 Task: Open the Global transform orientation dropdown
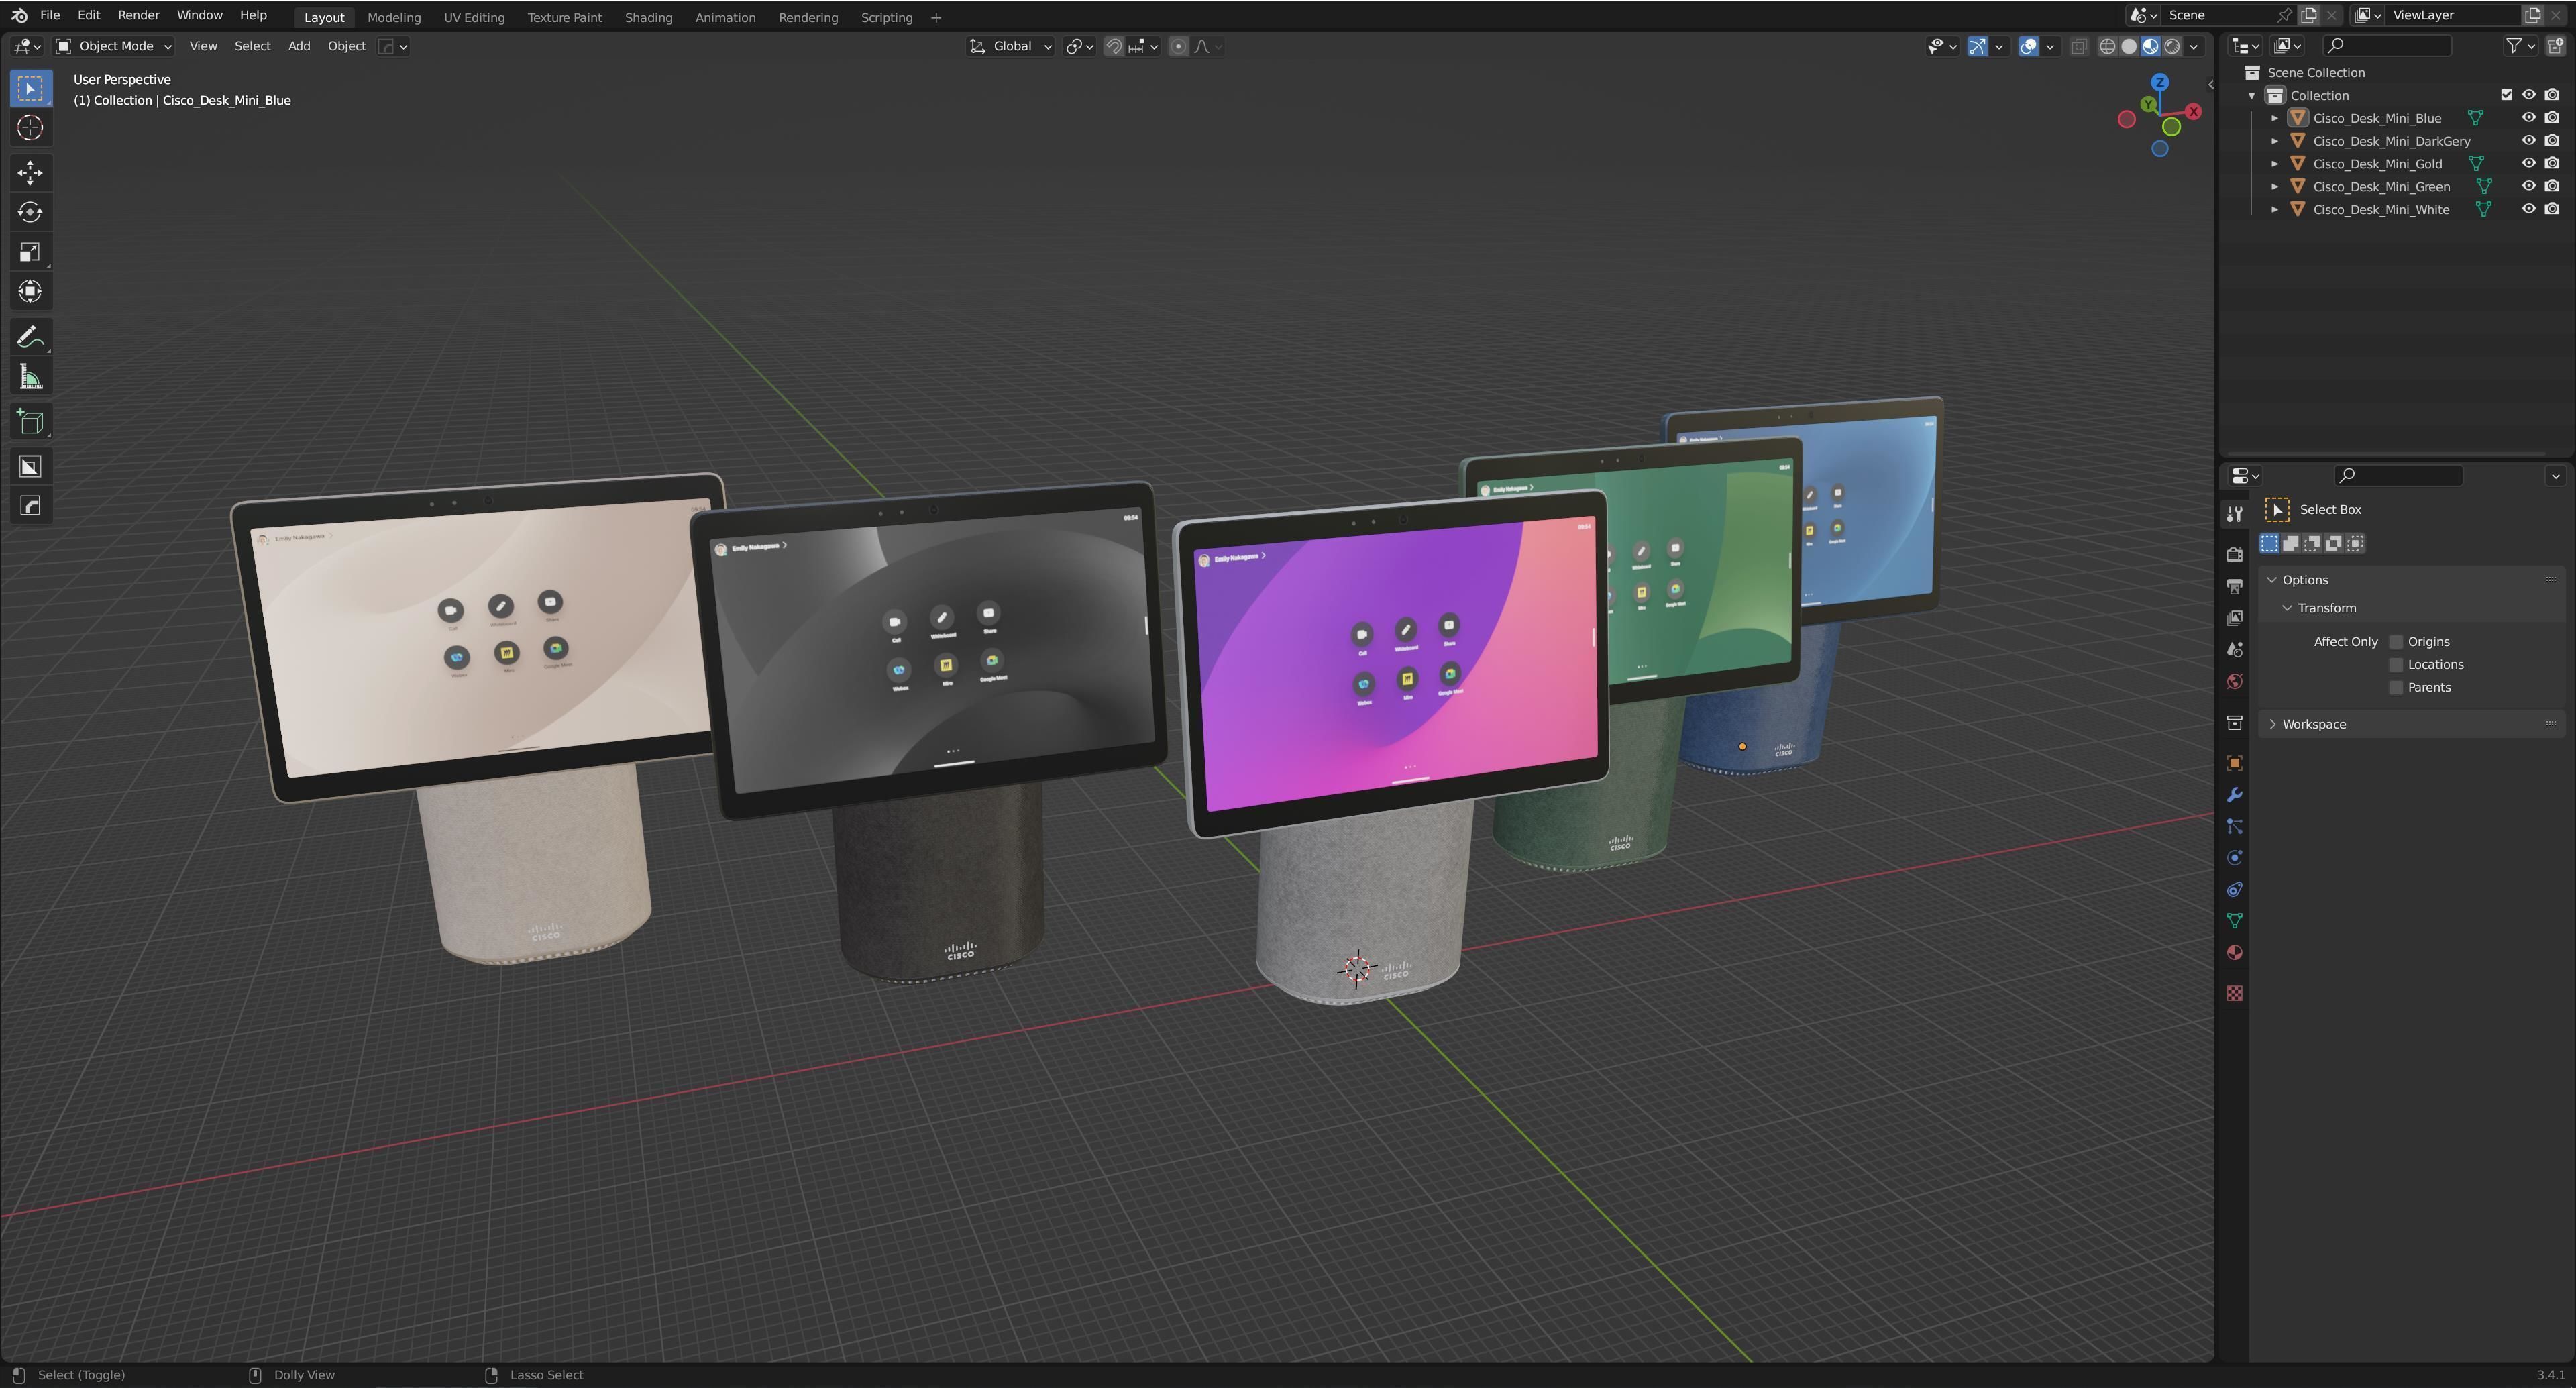1010,46
